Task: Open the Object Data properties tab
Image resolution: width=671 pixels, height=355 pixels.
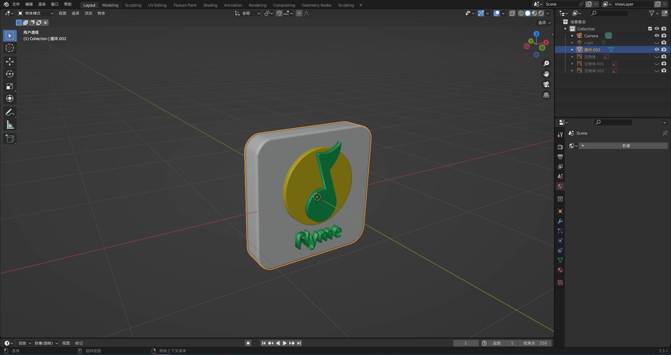Action: (560, 260)
